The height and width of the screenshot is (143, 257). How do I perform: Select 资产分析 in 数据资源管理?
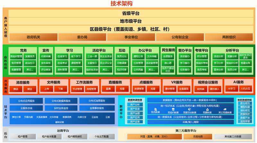(x=135, y=105)
